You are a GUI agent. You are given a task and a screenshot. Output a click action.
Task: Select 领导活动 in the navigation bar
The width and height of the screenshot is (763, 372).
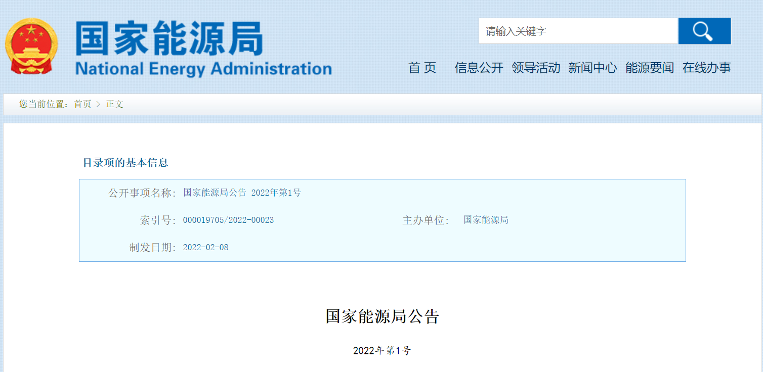(x=536, y=68)
